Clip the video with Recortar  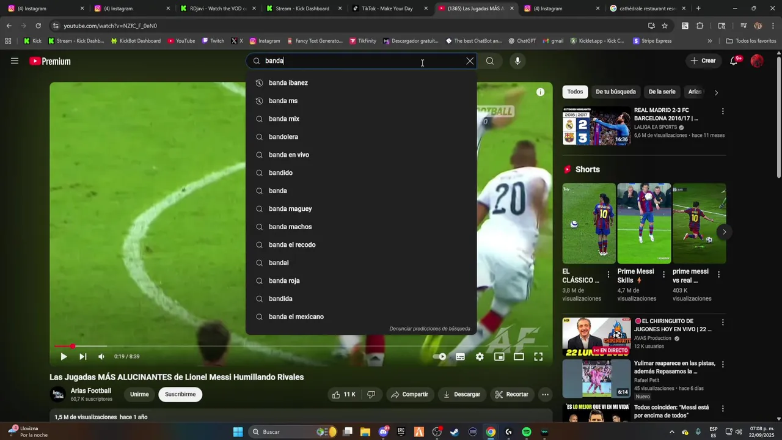(512, 395)
